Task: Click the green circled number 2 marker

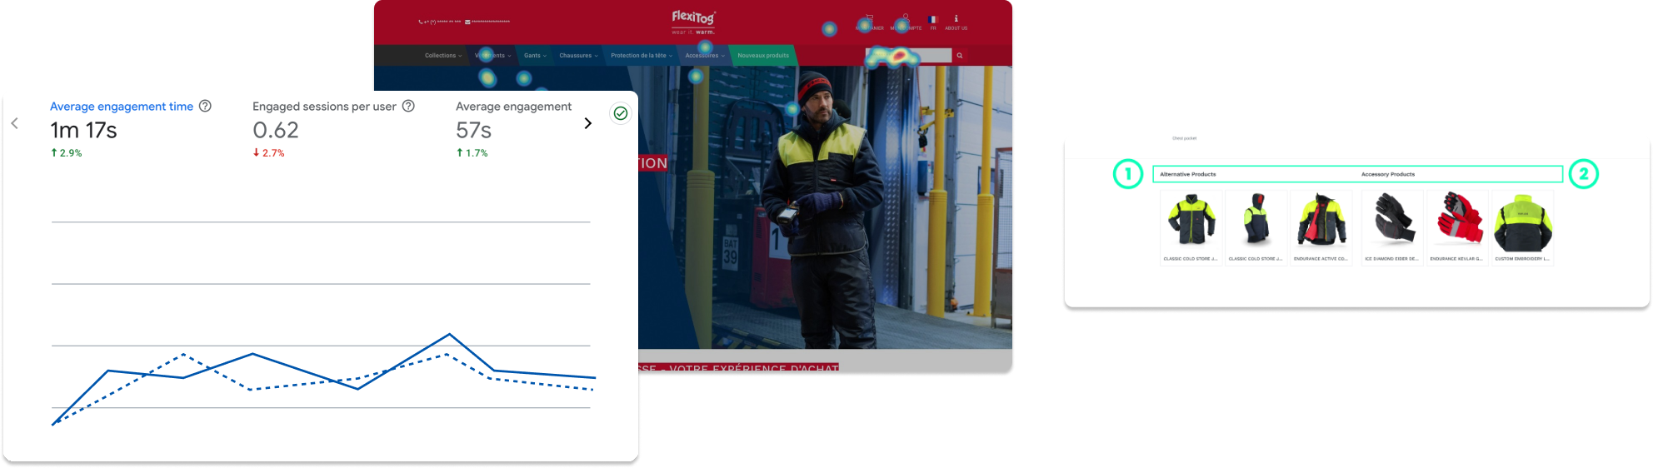Action: point(1583,174)
